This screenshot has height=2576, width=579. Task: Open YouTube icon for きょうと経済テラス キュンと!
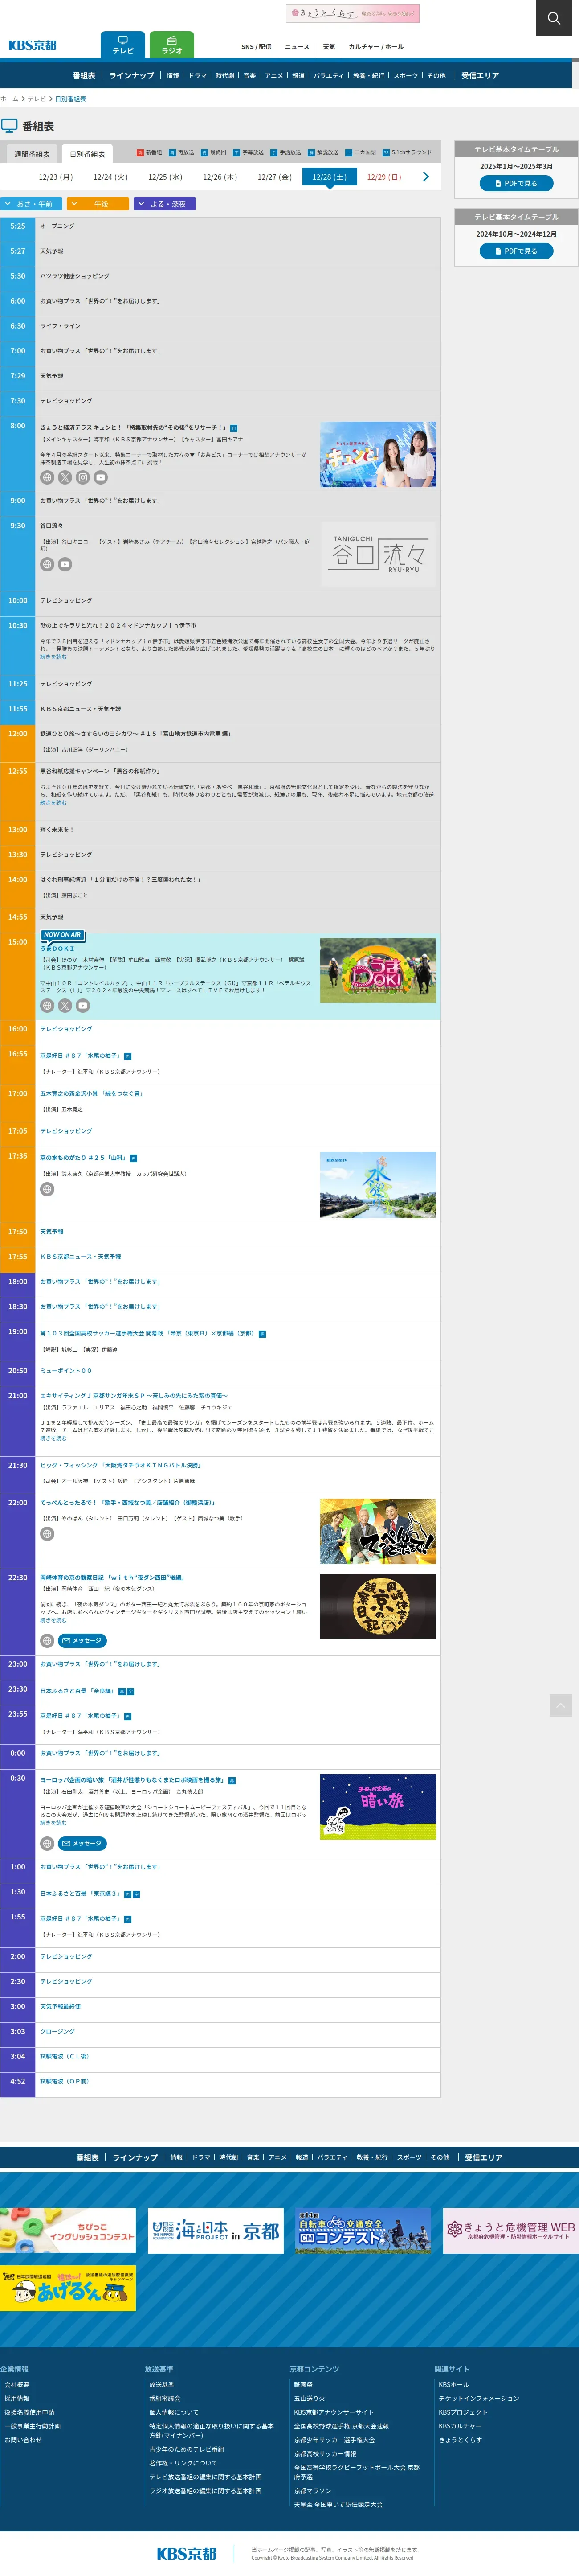click(x=101, y=478)
